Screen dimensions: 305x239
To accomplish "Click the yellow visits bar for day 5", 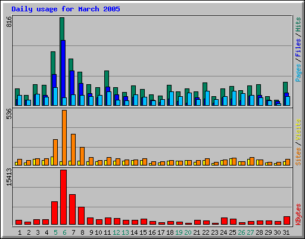I will click(52, 161).
